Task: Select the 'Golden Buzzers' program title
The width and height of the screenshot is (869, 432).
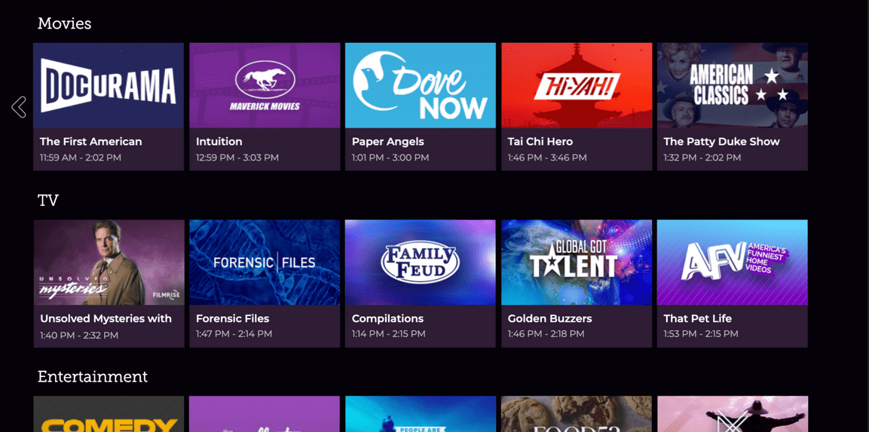Action: click(x=549, y=319)
